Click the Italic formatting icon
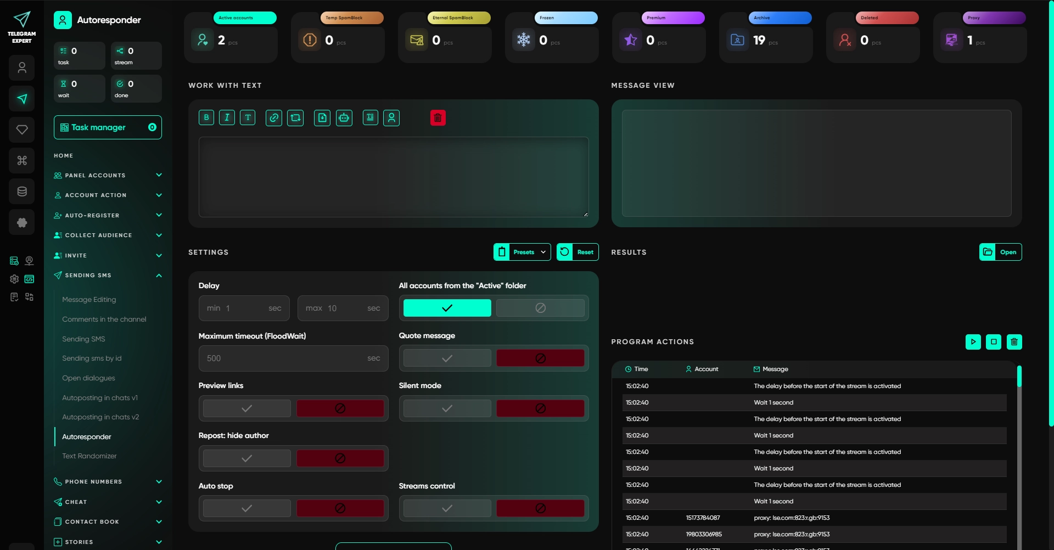1054x550 pixels. click(x=227, y=117)
